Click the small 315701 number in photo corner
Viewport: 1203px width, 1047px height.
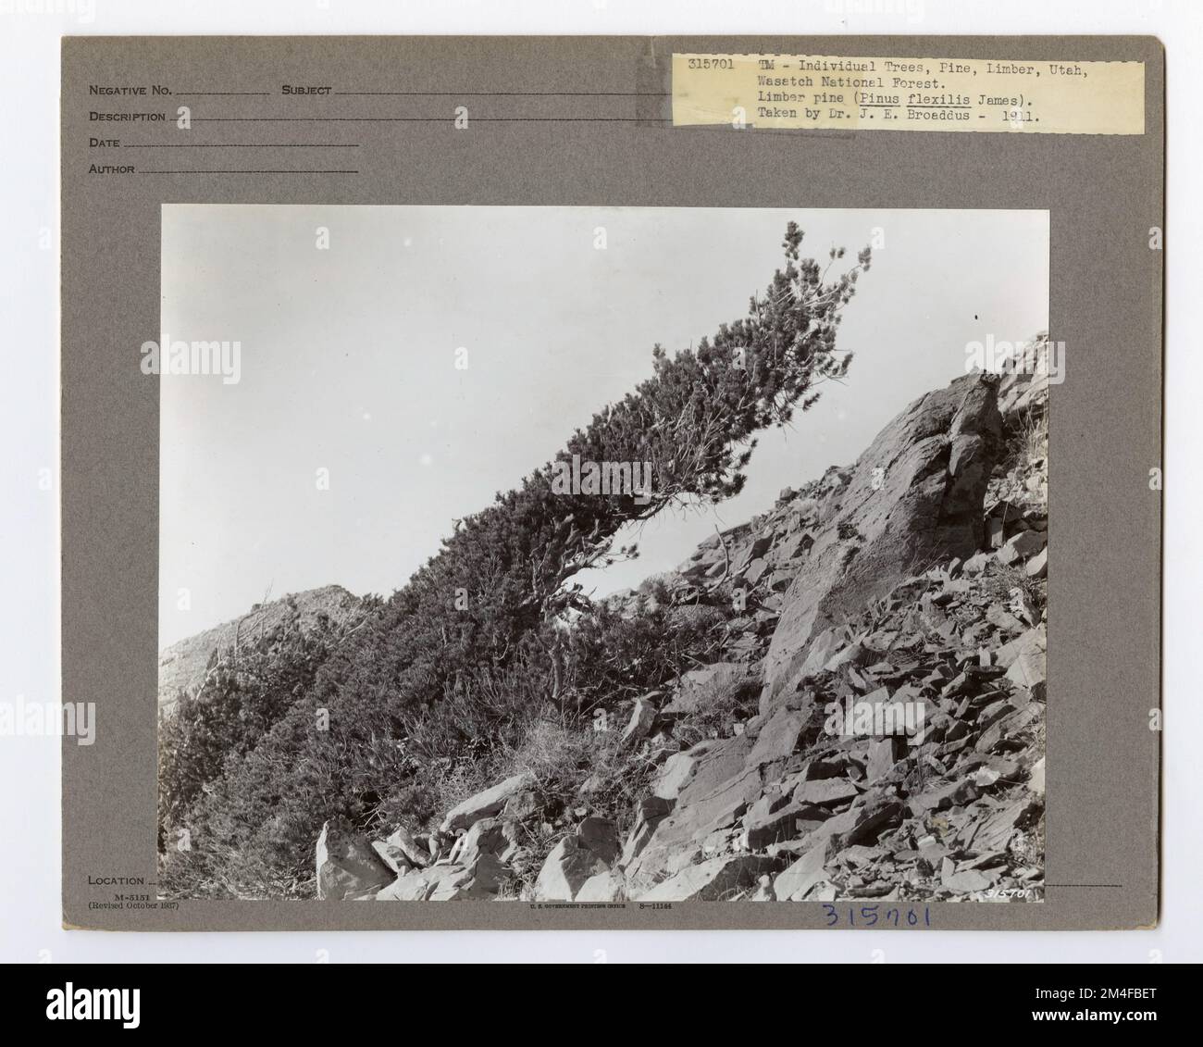click(1009, 894)
